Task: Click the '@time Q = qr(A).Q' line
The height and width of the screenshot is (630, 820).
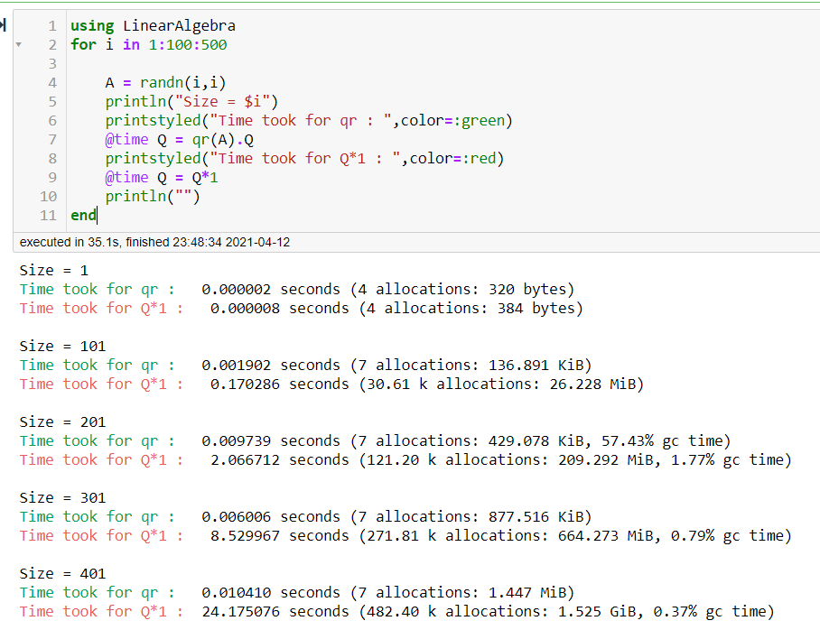Action: (x=180, y=140)
